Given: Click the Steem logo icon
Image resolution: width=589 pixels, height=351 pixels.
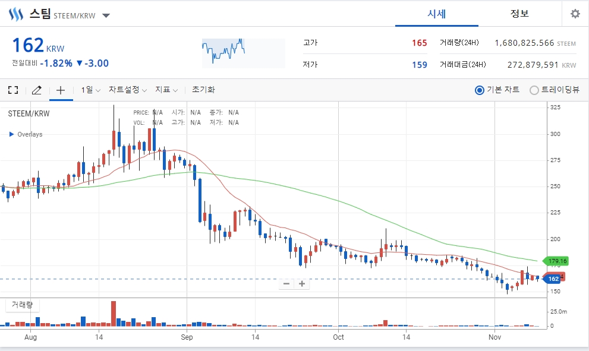Looking at the screenshot, I should point(16,14).
